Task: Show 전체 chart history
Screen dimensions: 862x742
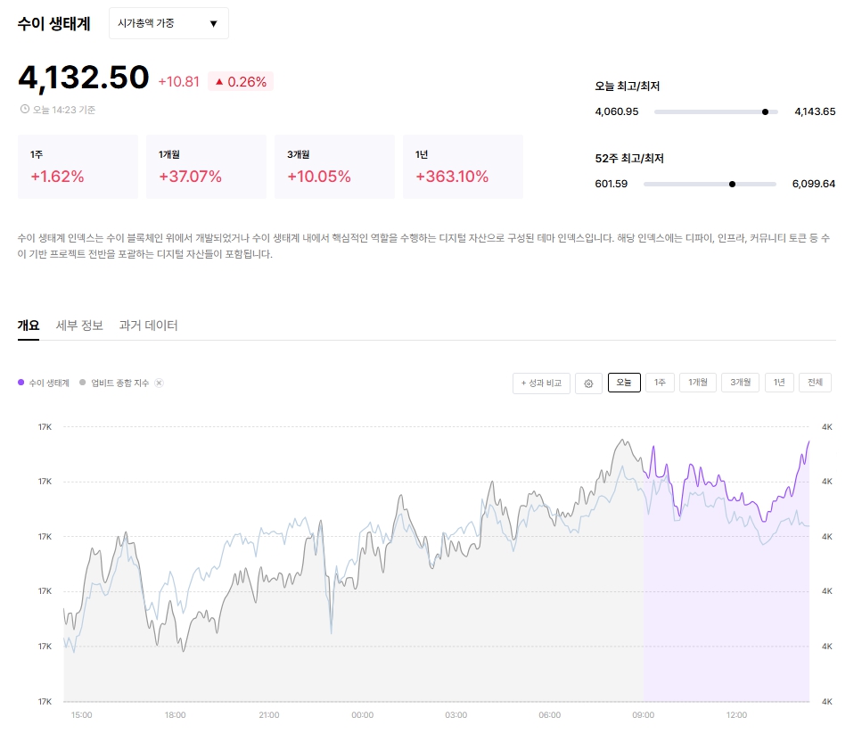Action: 815,383
